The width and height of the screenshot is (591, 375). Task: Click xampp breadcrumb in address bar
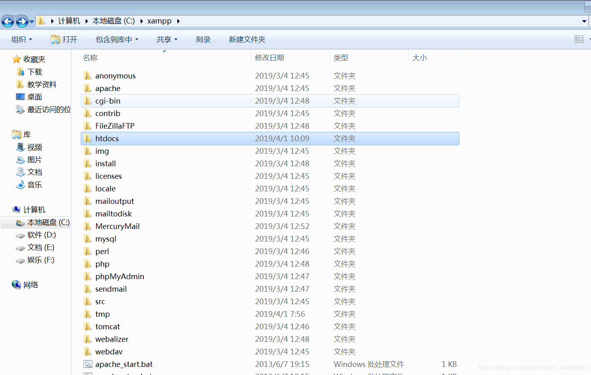click(x=159, y=21)
